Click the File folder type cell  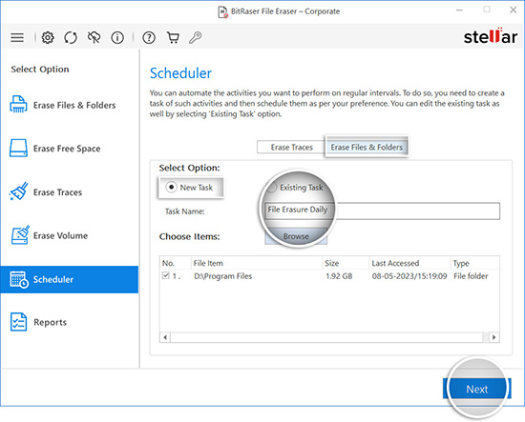(x=471, y=276)
